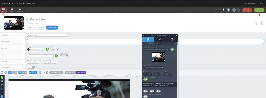The width and height of the screenshot is (266, 98).
Task: Close the layer editor panel
Action: [177, 36]
